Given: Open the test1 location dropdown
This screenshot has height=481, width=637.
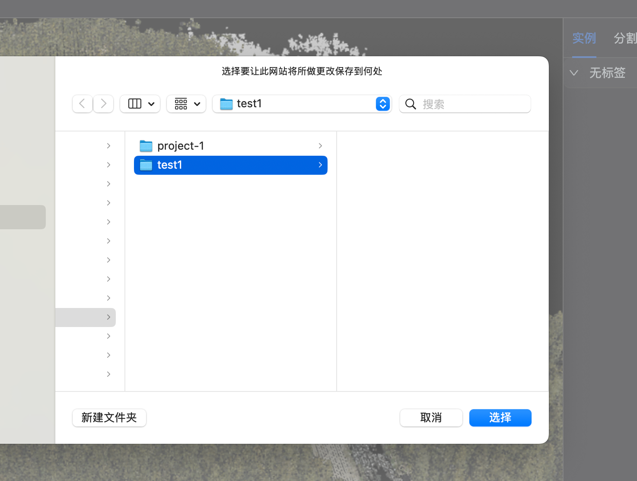Looking at the screenshot, I should click(x=382, y=104).
